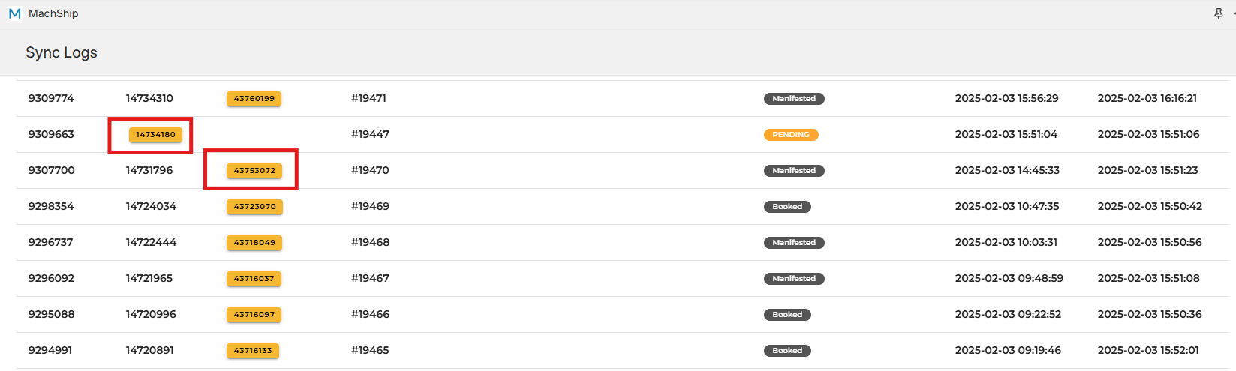Select order number #19470
This screenshot has height=371, width=1236.
[370, 170]
